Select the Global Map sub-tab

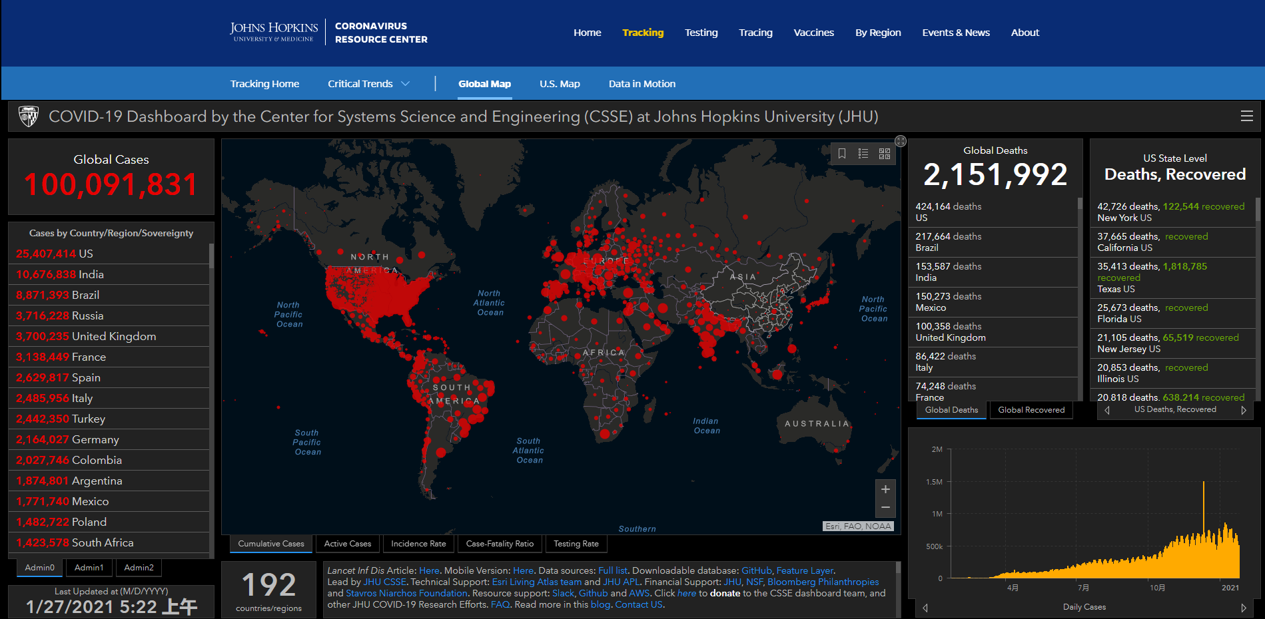pos(484,84)
